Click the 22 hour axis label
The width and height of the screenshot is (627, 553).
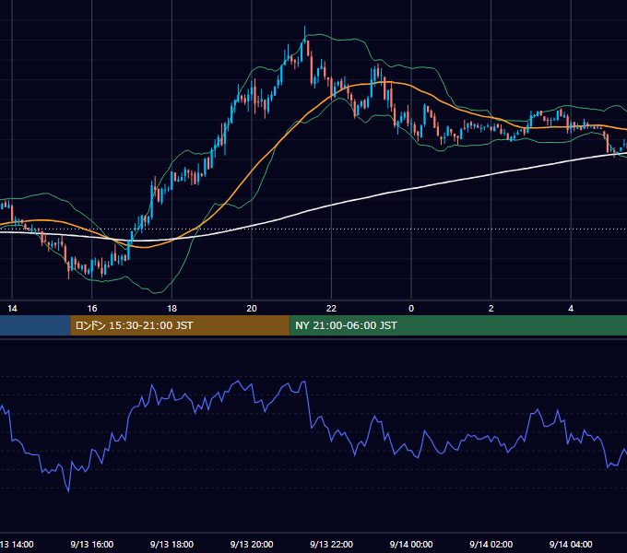click(332, 309)
